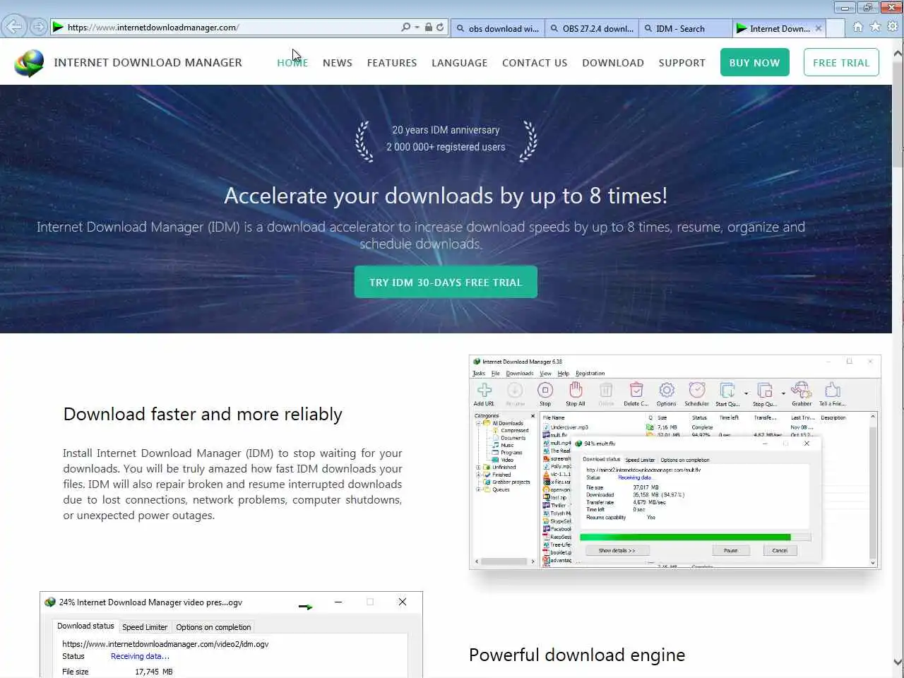The image size is (904, 678).
Task: Click 'Delete C...' icon in IDM screenshot
Action: 636,390
